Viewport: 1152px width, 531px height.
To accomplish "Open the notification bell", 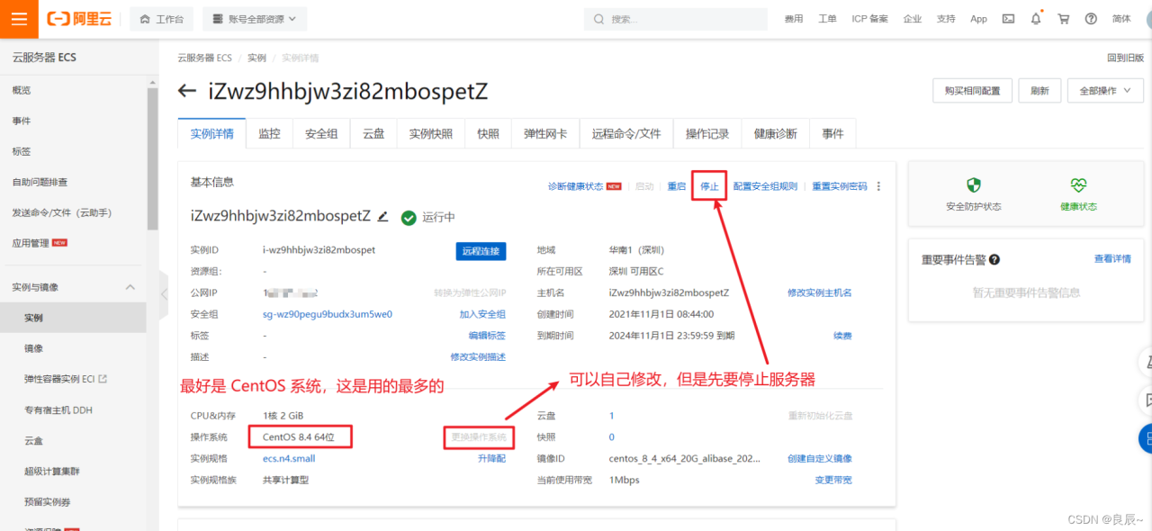I will (x=1036, y=19).
